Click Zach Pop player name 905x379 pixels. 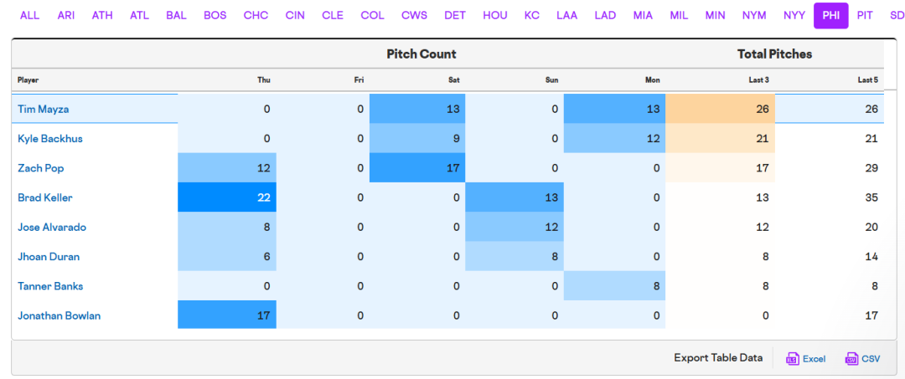pos(40,168)
